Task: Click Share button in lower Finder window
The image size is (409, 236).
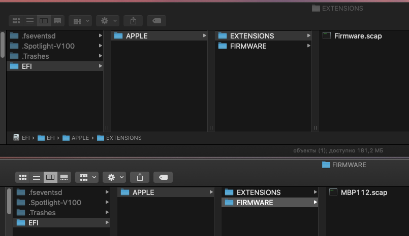Action: click(x=140, y=177)
